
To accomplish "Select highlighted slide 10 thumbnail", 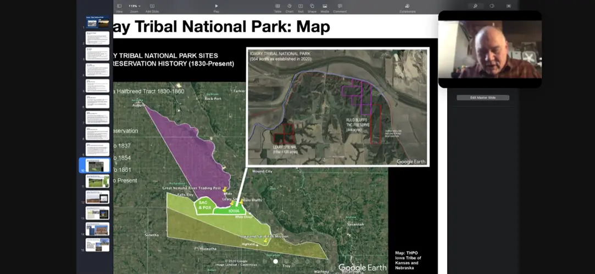I will pos(98,165).
